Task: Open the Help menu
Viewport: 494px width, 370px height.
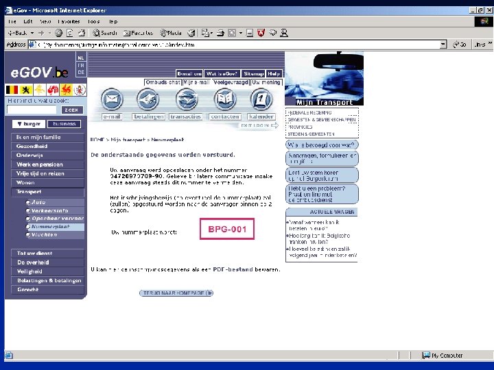Action: coord(113,22)
